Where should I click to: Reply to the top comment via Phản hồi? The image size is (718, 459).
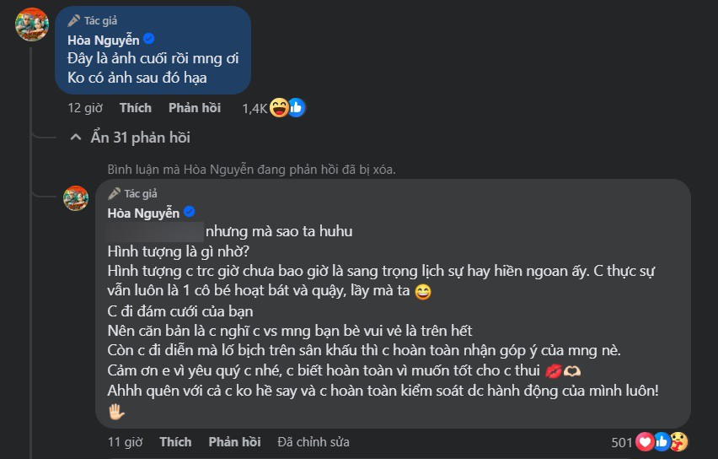point(195,108)
